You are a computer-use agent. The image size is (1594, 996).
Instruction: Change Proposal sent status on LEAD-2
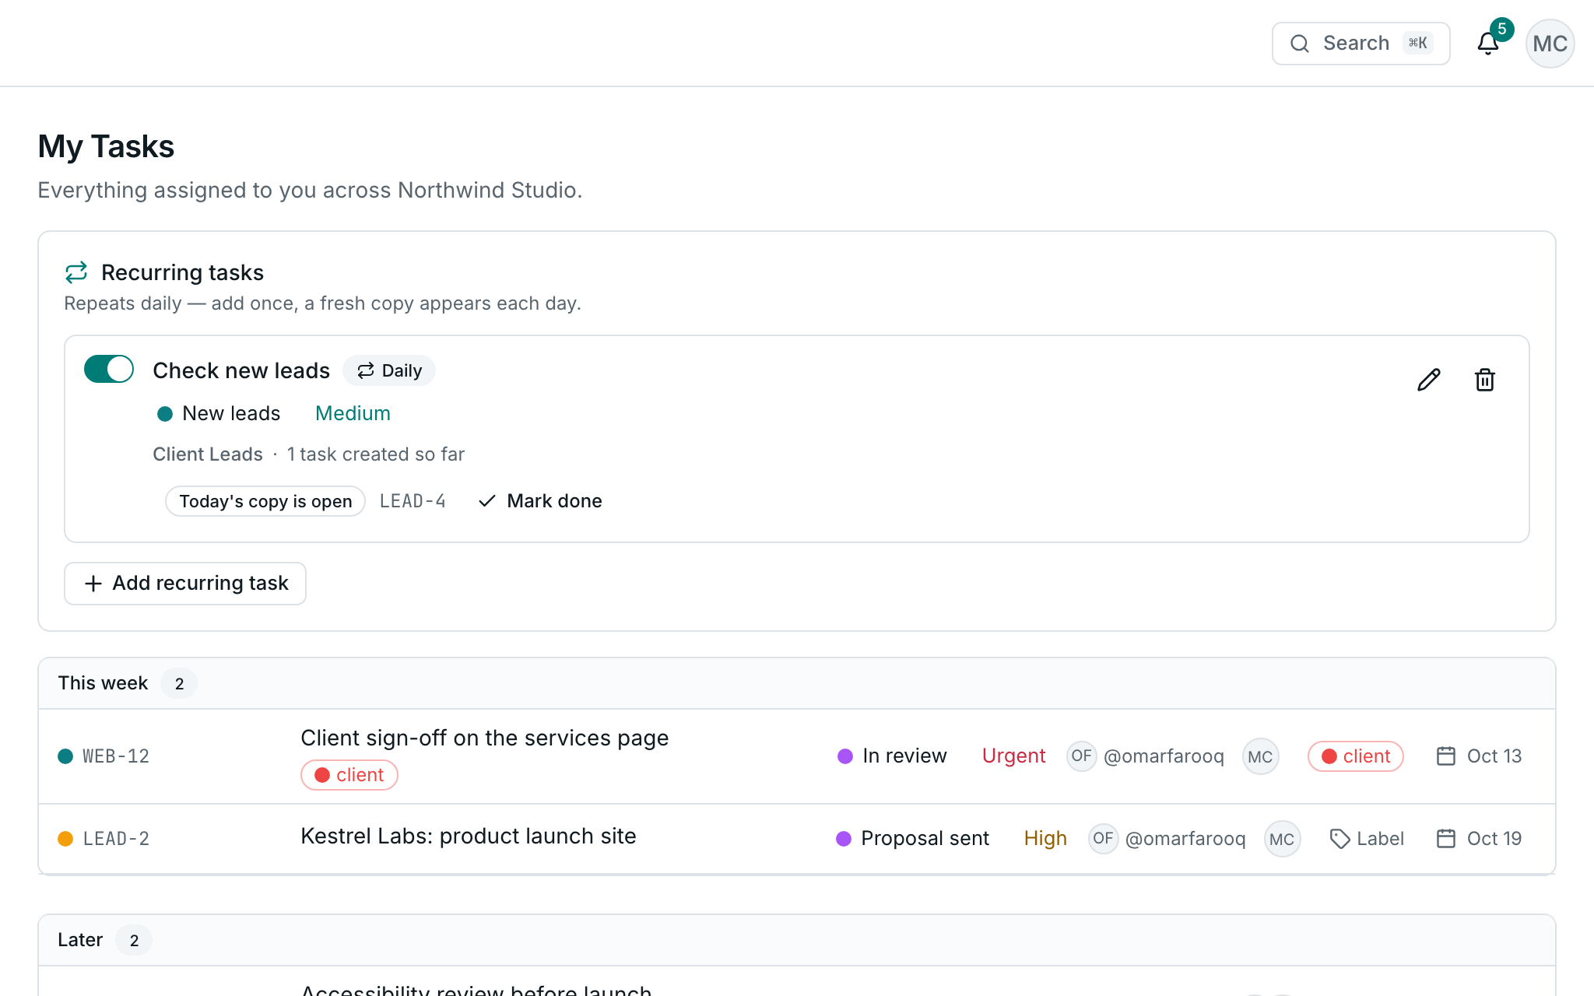pos(912,839)
